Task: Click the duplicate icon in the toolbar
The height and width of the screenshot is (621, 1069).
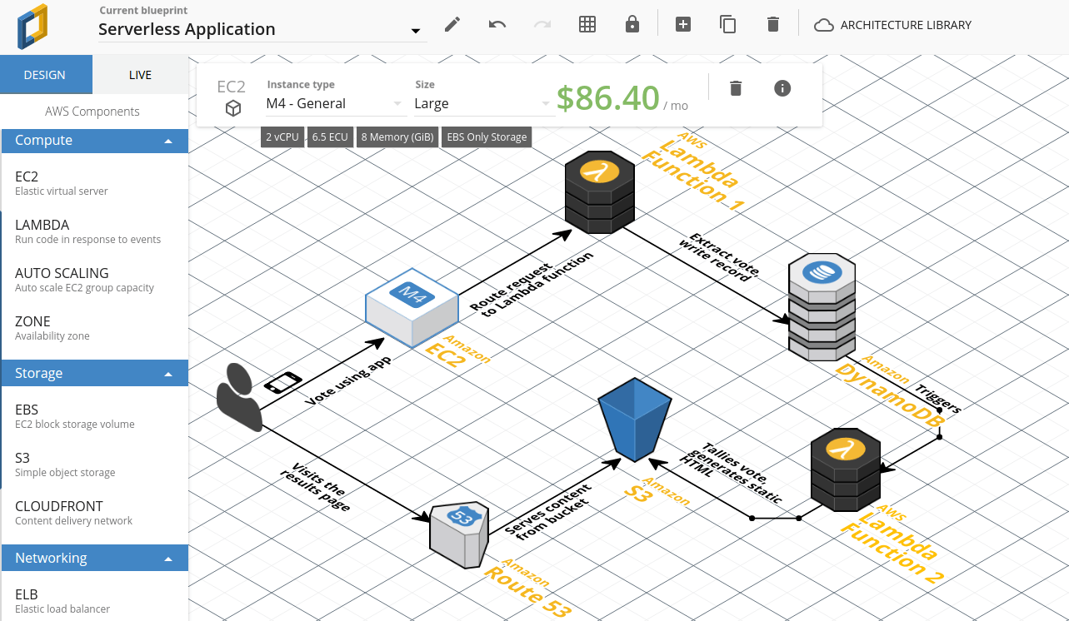Action: [x=727, y=23]
